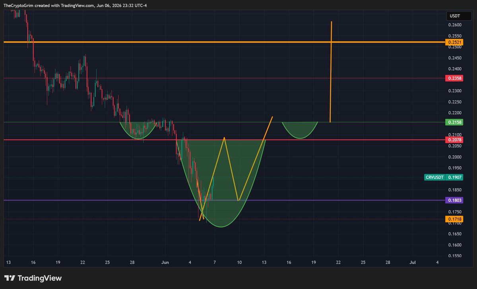Click the 0.2200 price axis tick

tap(455, 113)
